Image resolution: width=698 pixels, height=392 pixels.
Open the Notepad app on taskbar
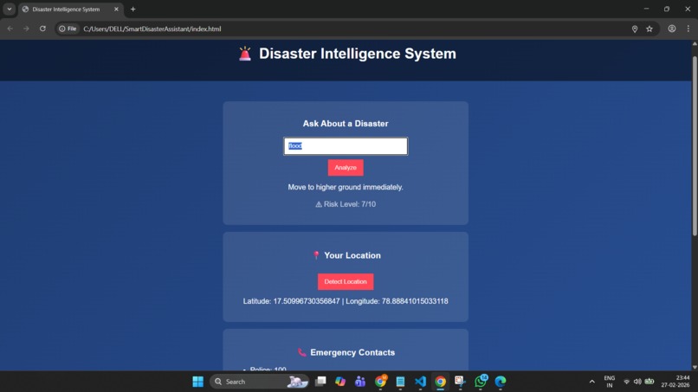400,382
